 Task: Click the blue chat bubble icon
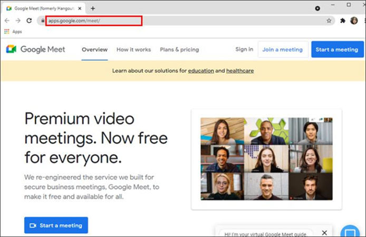coord(350,232)
